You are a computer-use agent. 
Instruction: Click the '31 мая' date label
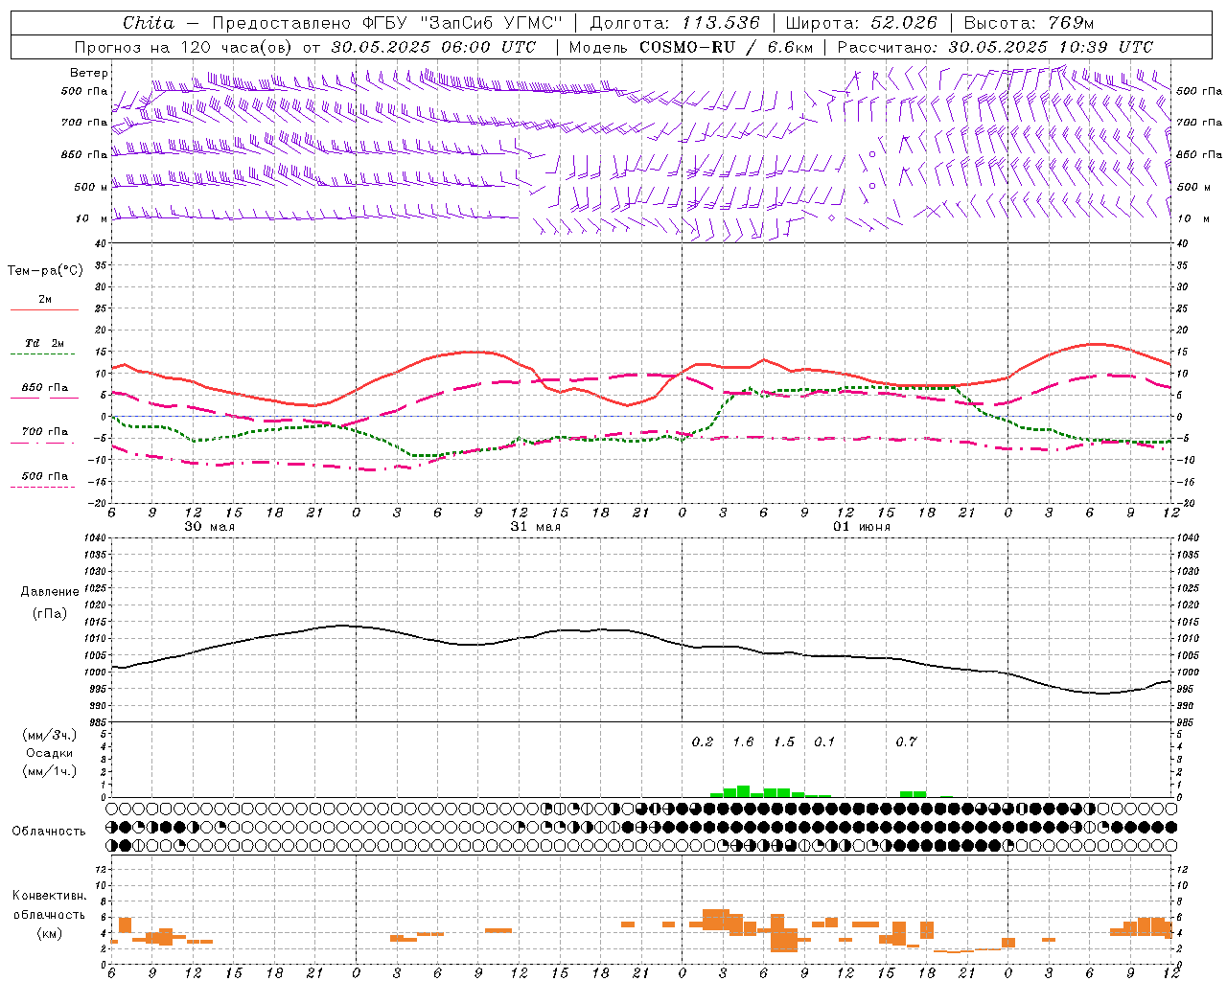click(535, 527)
